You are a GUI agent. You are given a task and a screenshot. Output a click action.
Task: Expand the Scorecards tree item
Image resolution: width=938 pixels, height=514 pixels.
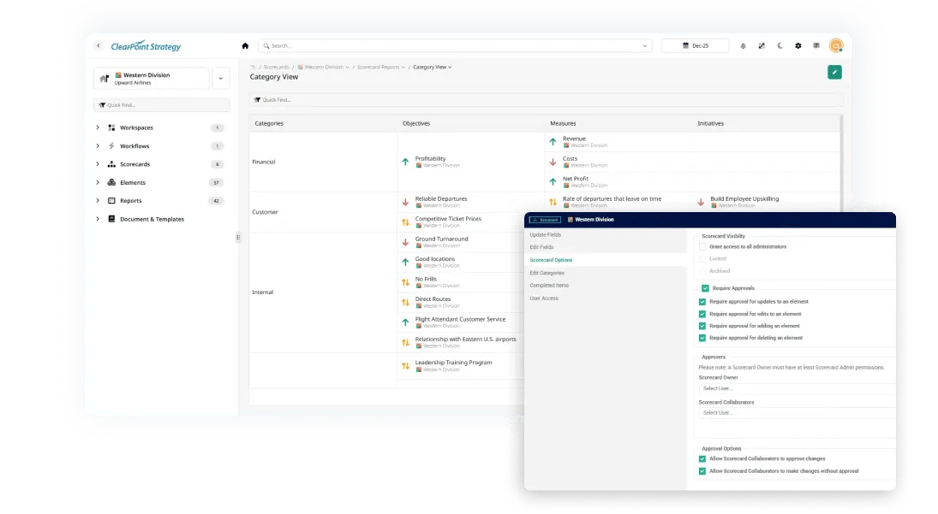(98, 164)
